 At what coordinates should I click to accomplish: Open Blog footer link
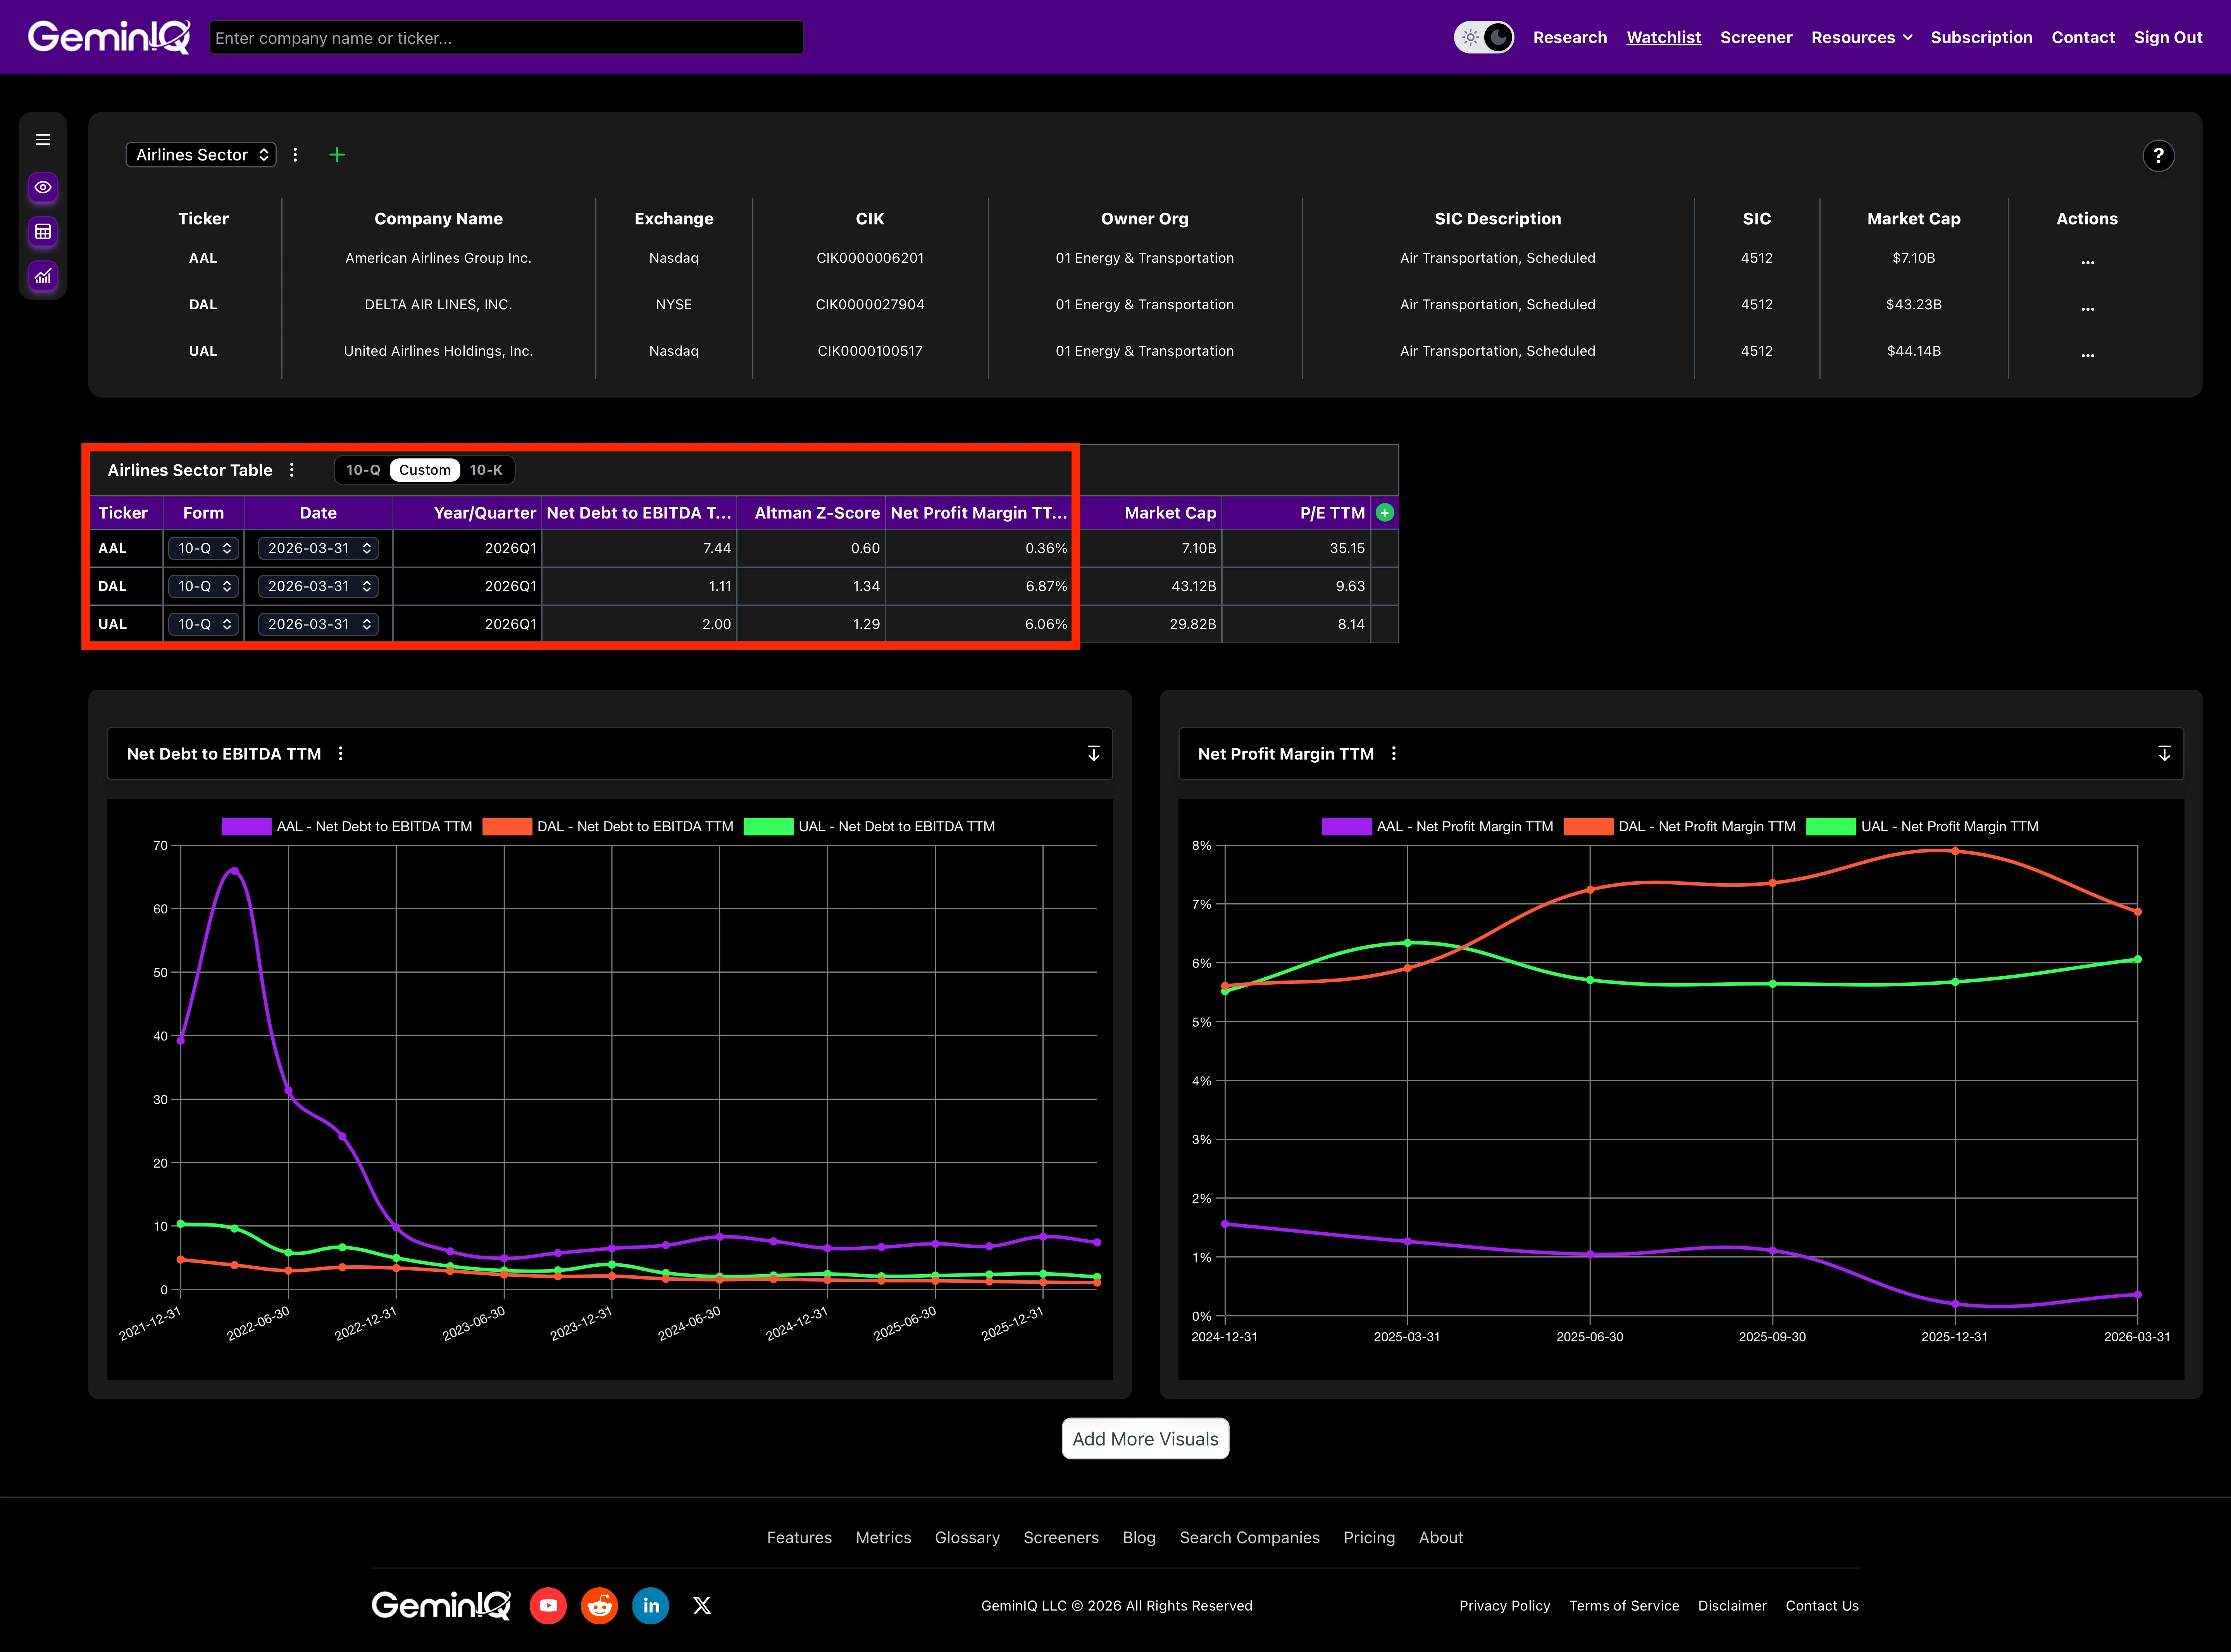click(x=1139, y=1538)
